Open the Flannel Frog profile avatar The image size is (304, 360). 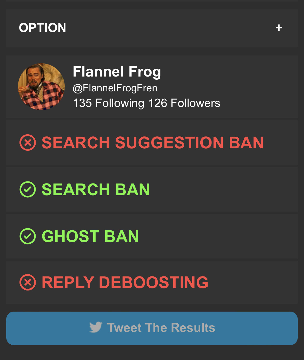41,87
